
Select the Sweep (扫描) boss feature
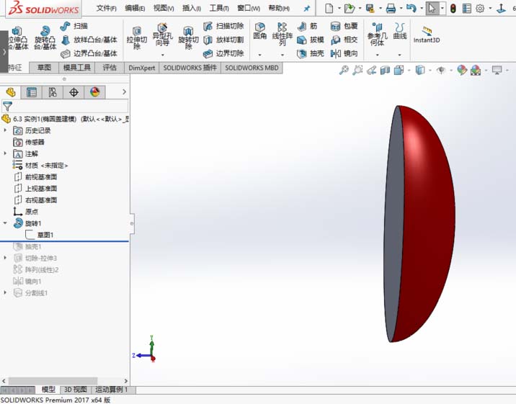[74, 26]
